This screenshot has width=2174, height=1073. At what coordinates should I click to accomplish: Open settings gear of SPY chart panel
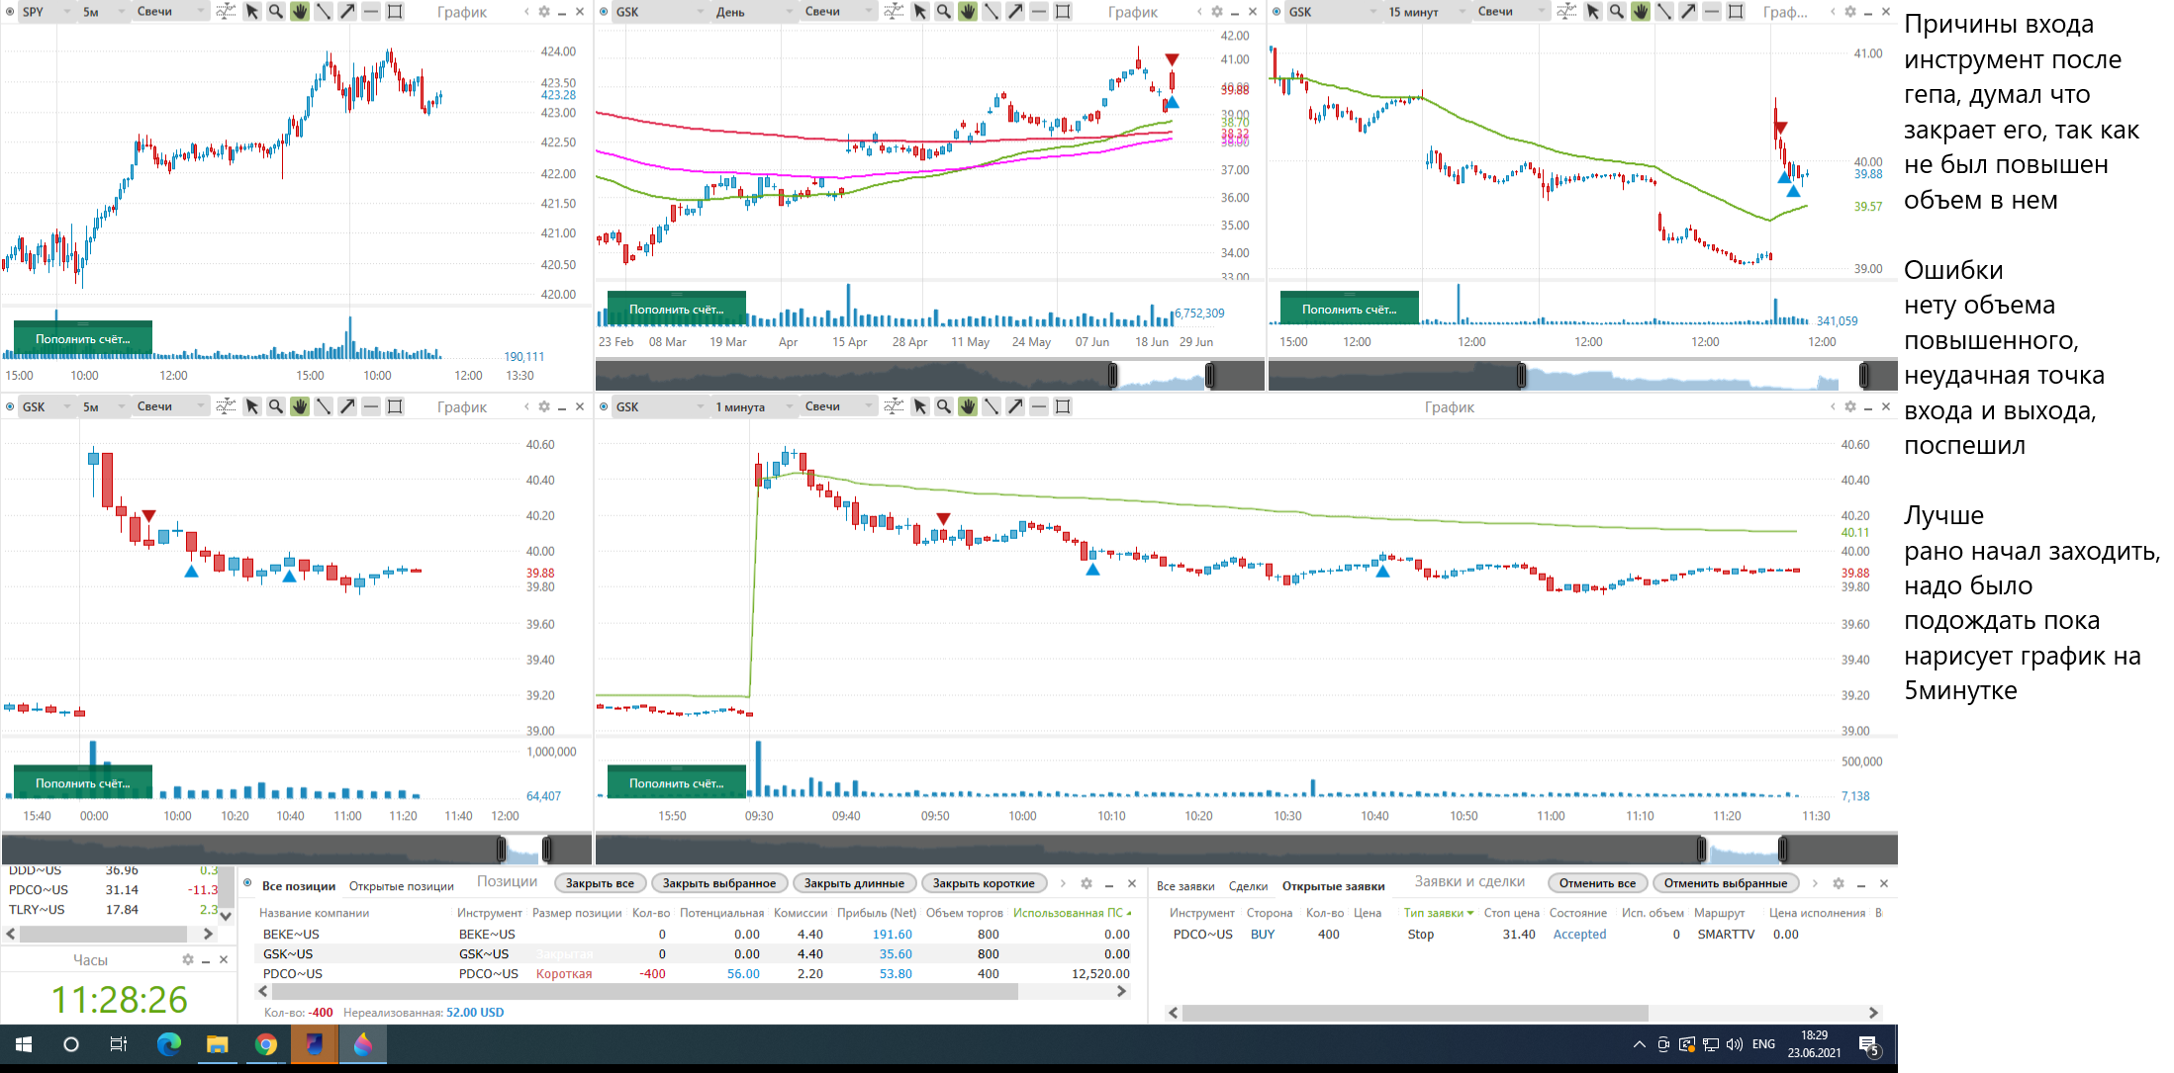pyautogui.click(x=544, y=12)
